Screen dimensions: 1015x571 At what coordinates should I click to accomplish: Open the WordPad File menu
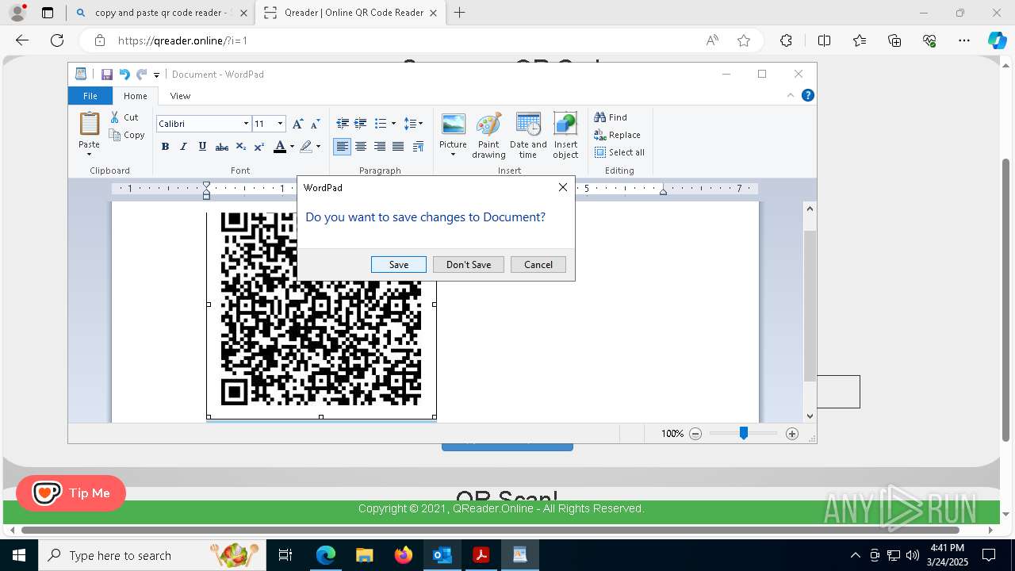tap(90, 96)
